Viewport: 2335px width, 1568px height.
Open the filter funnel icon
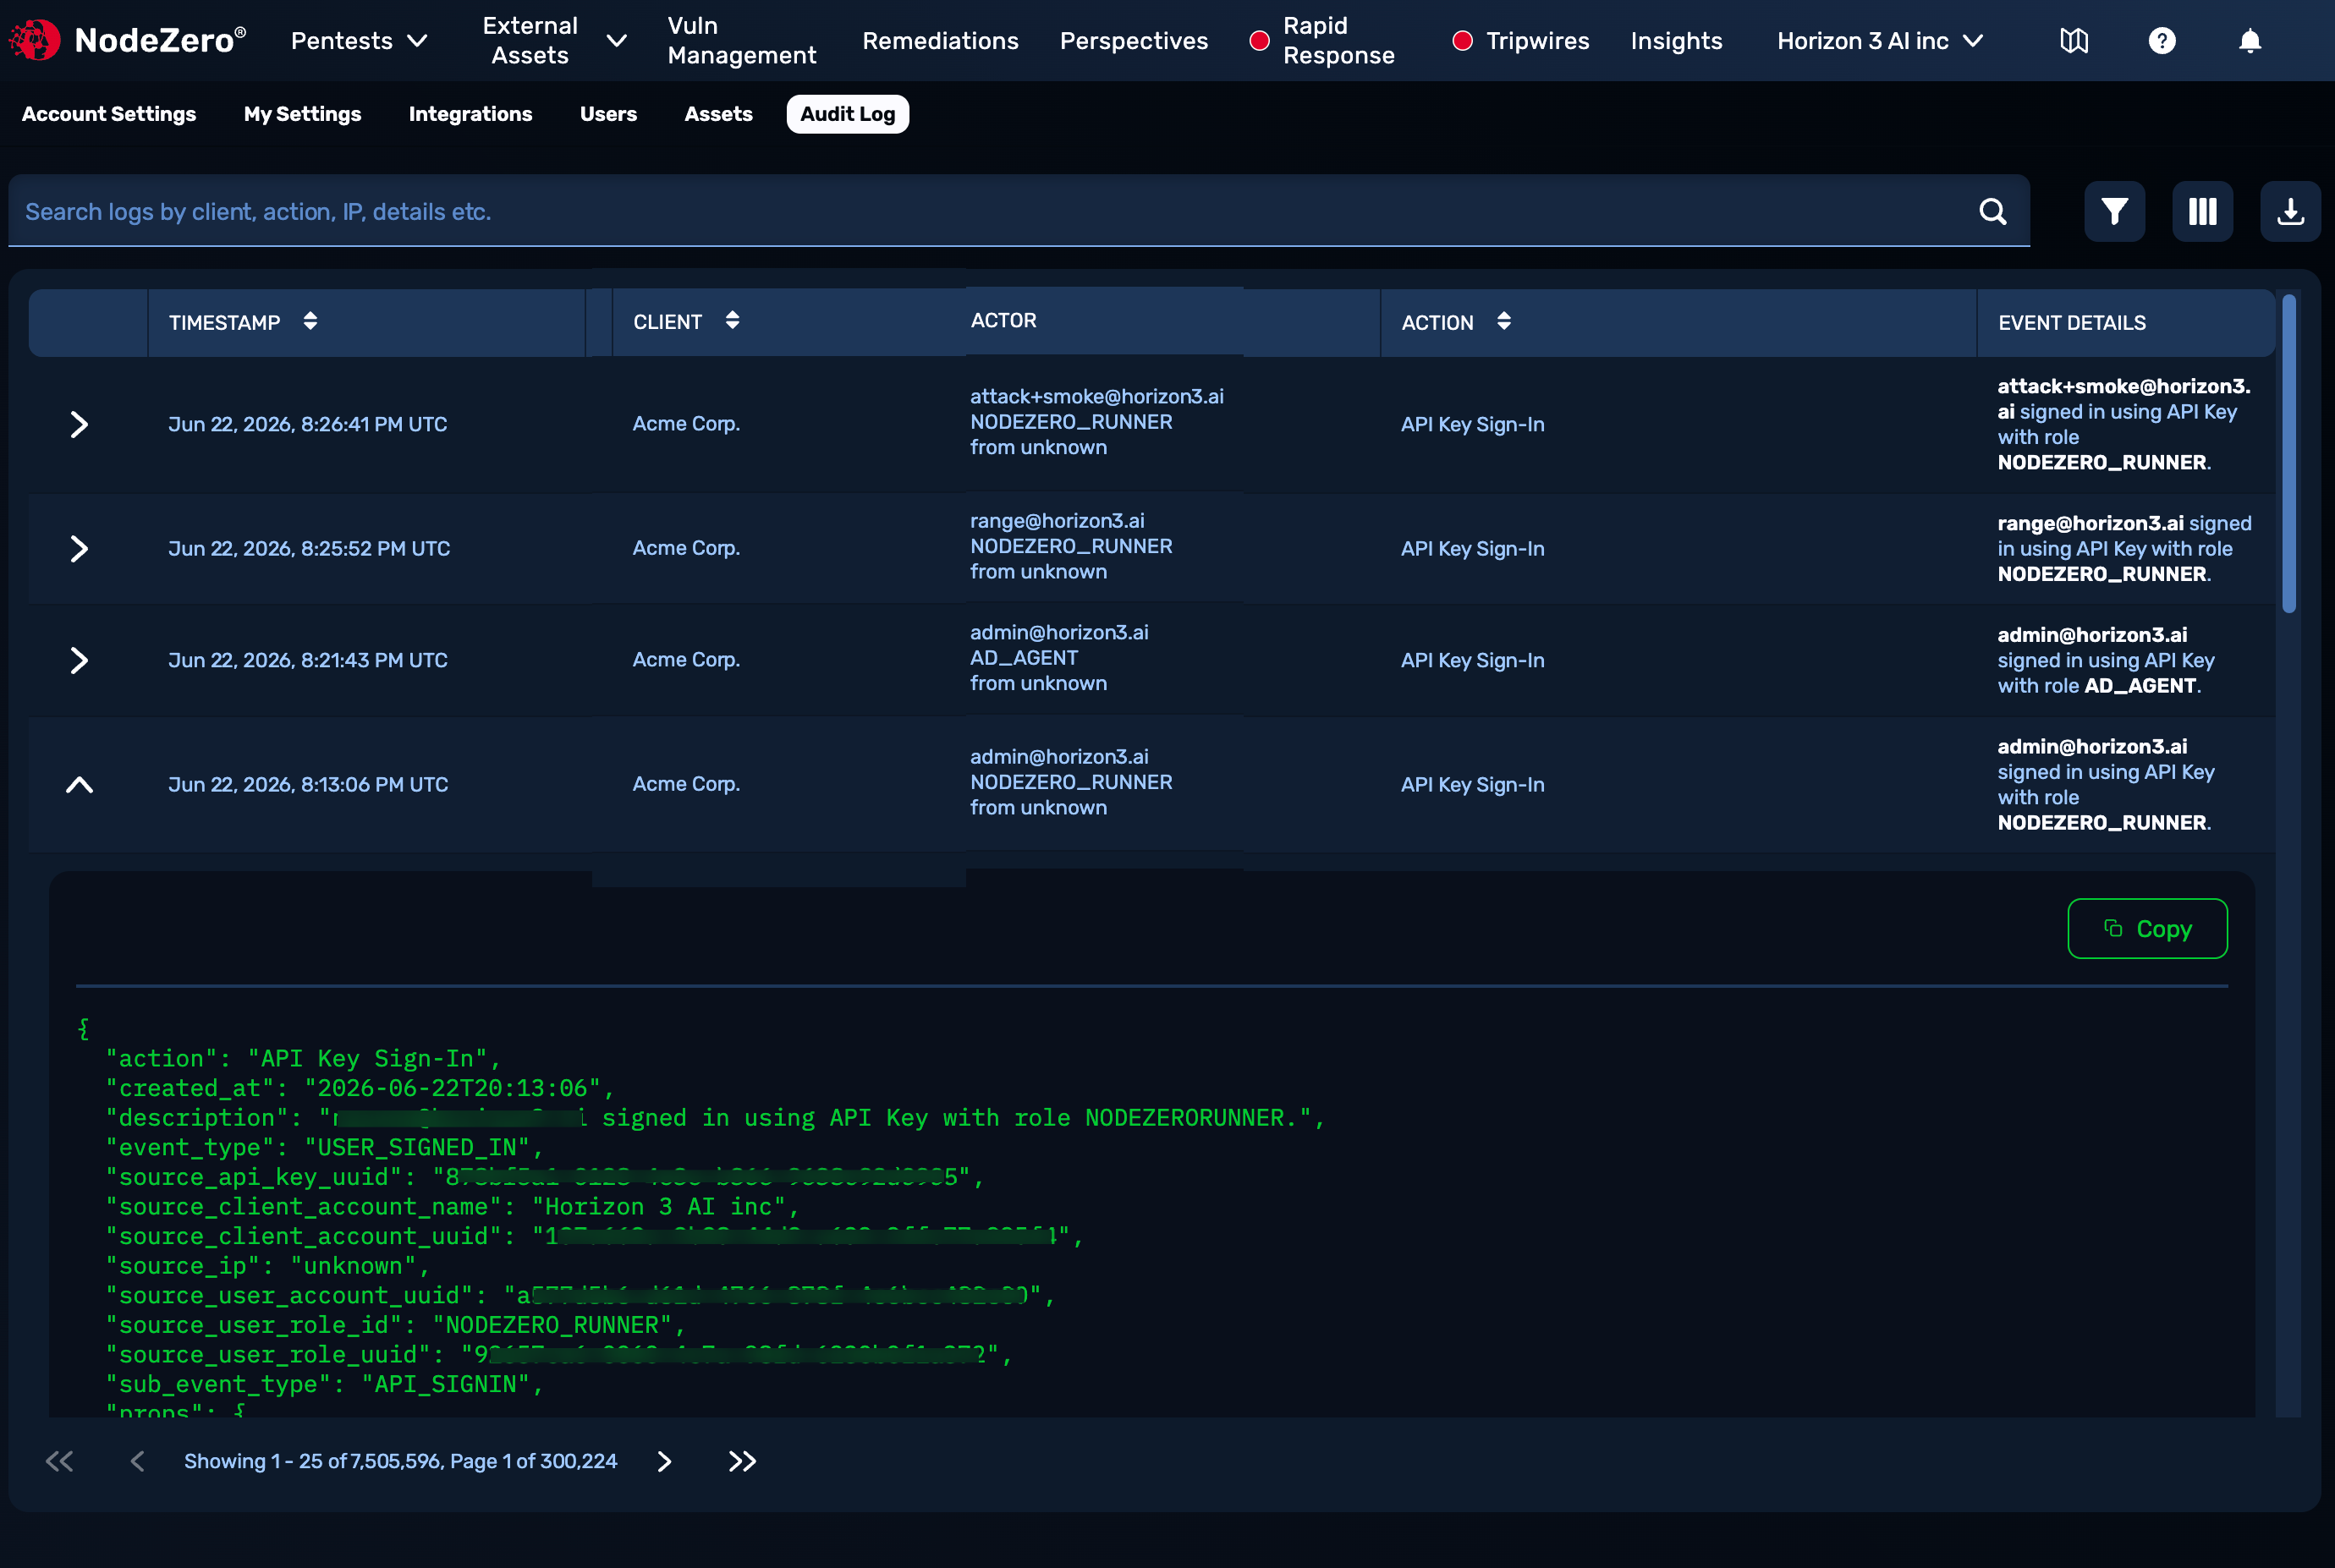(x=2114, y=212)
